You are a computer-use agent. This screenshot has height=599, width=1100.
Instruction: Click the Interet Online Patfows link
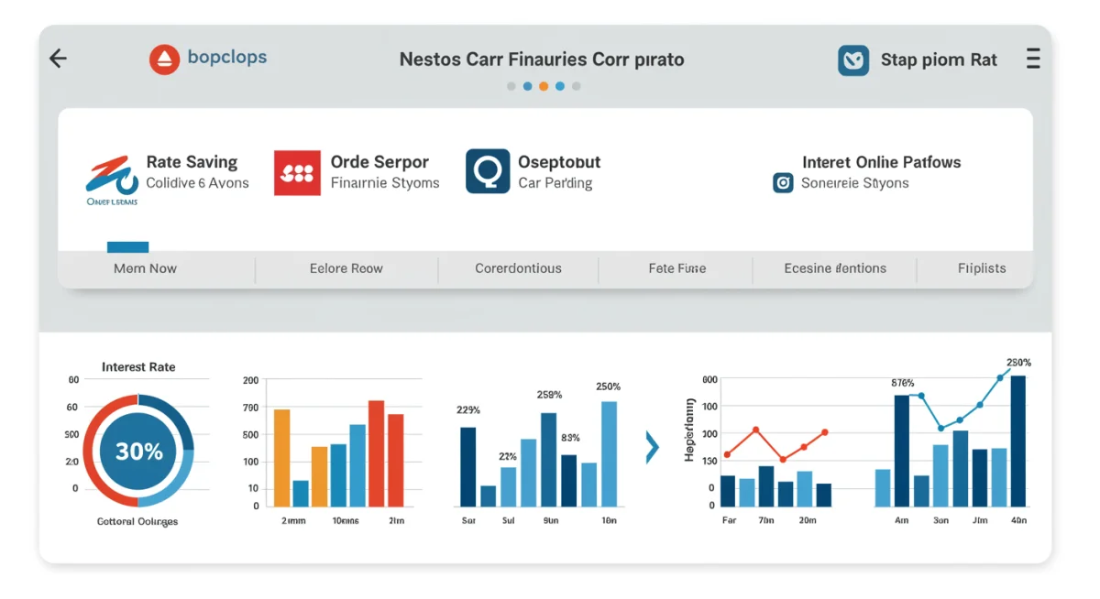[881, 162]
